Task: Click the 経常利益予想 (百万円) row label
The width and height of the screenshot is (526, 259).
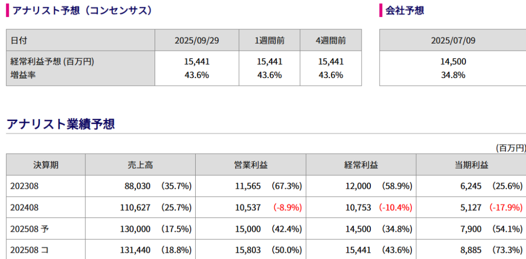Action: 52,62
